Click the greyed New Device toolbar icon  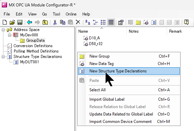(x=130, y=22)
